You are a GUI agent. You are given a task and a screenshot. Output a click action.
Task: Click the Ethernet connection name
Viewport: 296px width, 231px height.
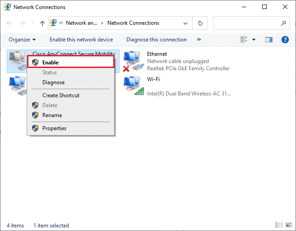(x=157, y=54)
